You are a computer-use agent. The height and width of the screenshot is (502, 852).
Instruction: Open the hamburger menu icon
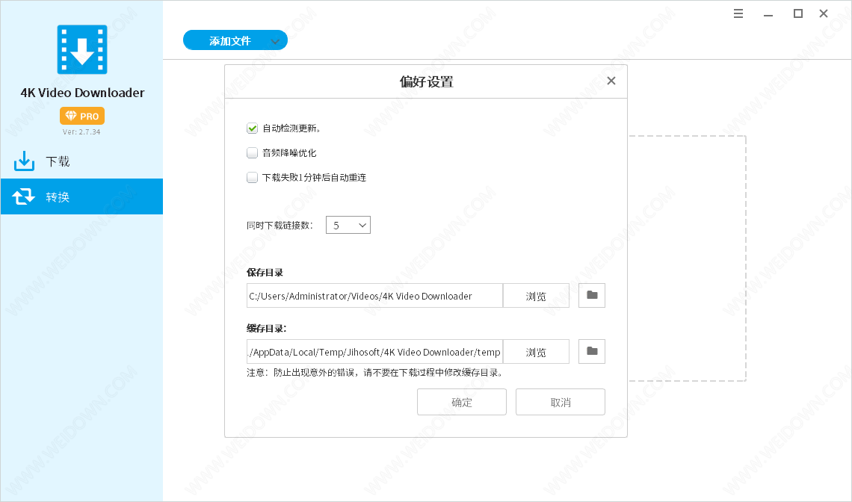click(738, 13)
